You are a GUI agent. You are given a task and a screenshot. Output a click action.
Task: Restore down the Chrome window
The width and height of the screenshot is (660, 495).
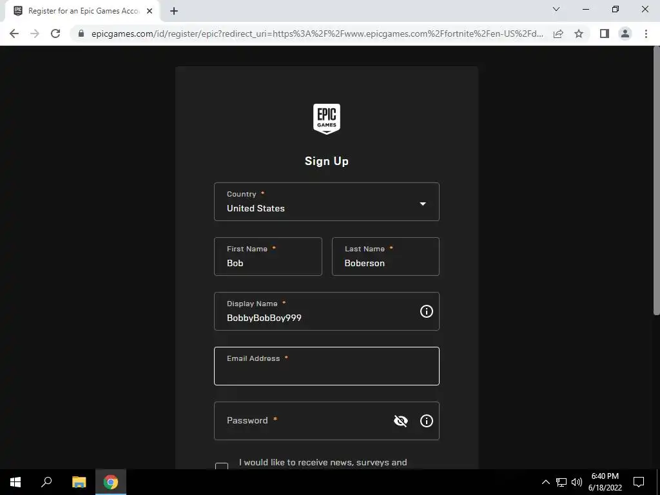coord(616,9)
